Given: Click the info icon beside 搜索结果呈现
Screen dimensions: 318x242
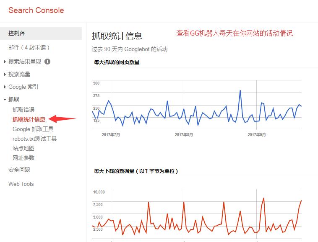Looking at the screenshot, I should pos(47,62).
